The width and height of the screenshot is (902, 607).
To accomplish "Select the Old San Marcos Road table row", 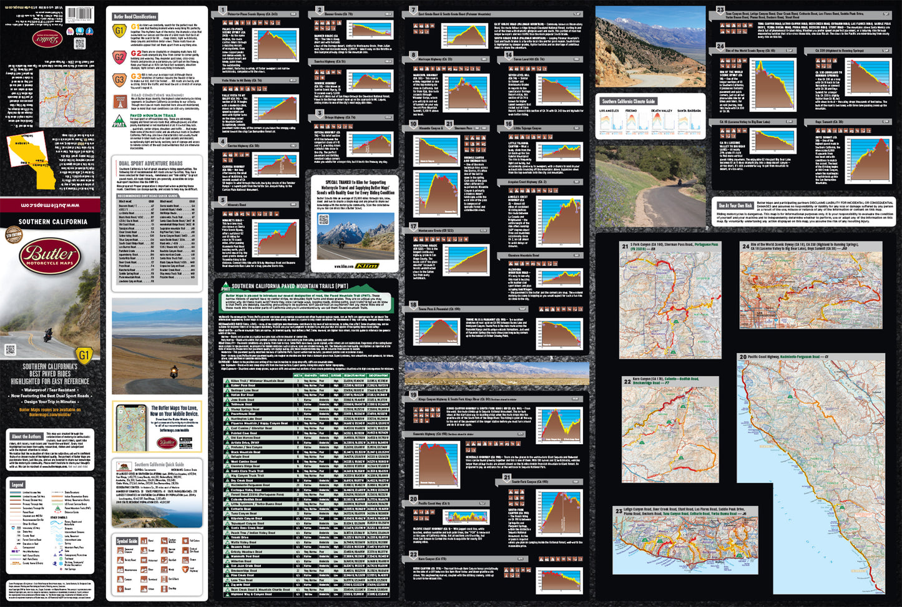I will 306,437.
